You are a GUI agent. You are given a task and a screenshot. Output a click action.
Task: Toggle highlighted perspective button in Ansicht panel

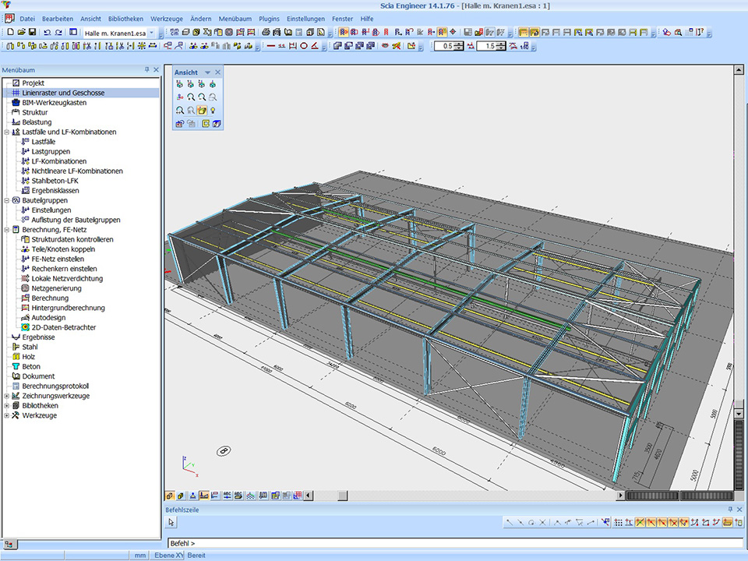202,111
